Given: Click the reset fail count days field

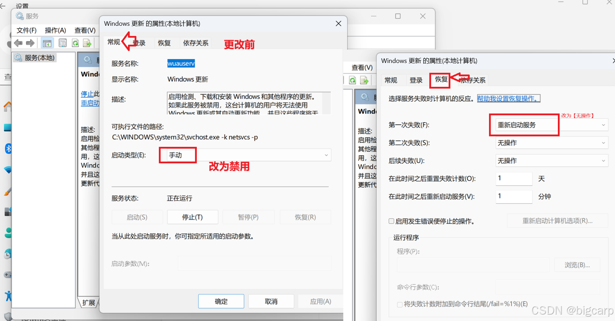Looking at the screenshot, I should click(x=514, y=178).
